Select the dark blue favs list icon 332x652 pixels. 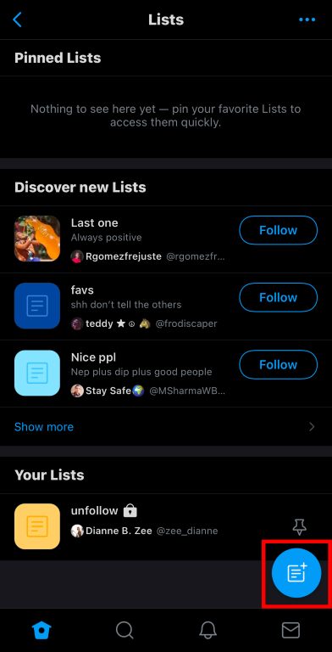[x=37, y=306]
